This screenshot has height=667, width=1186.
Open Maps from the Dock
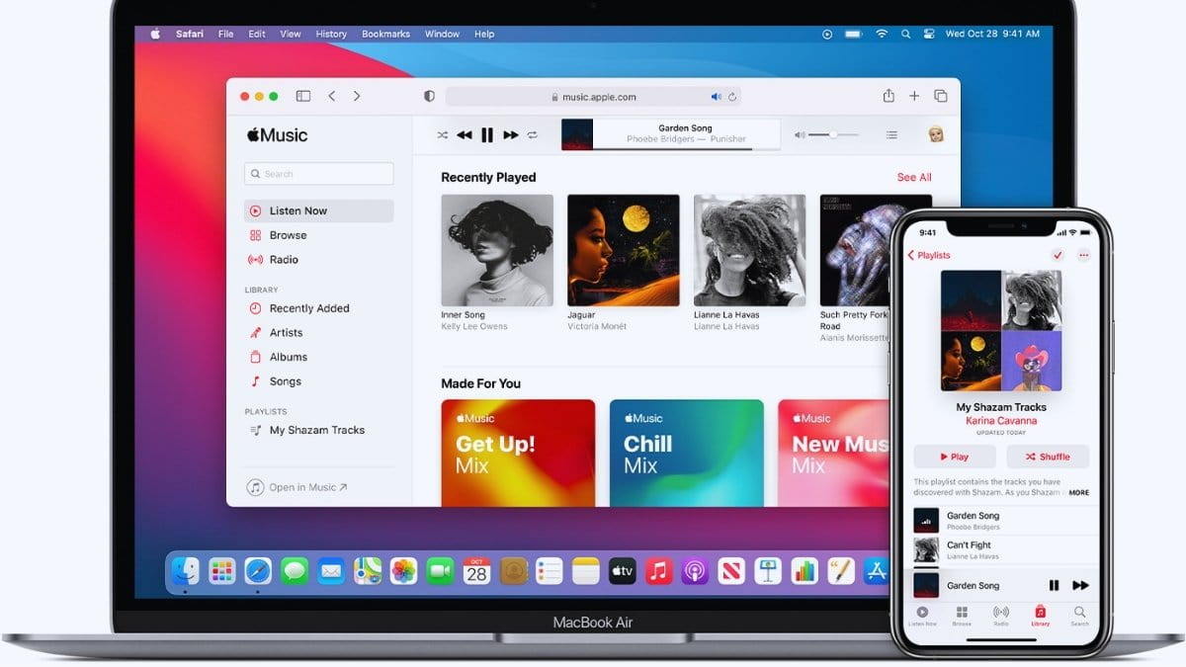click(x=368, y=570)
